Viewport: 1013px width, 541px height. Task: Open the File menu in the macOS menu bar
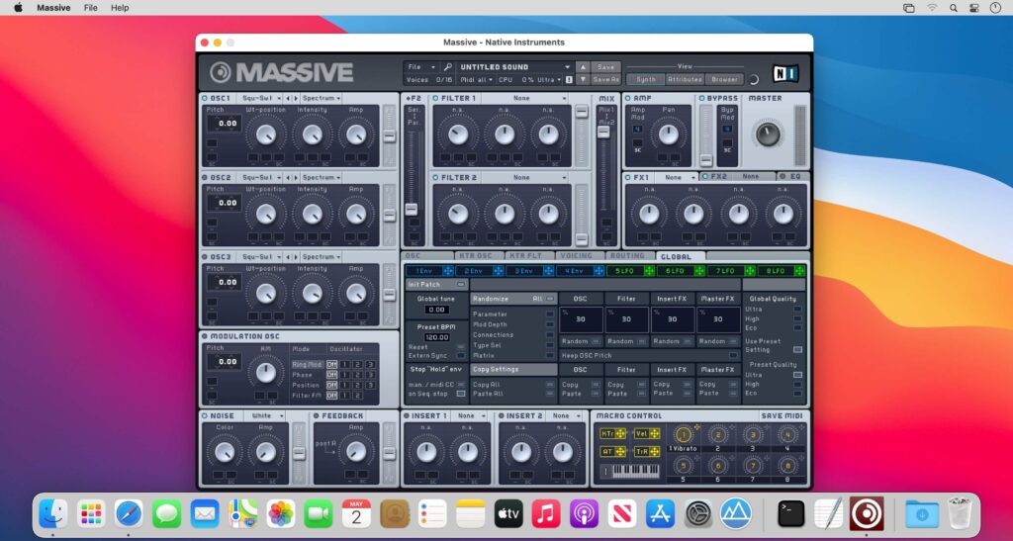coord(91,7)
